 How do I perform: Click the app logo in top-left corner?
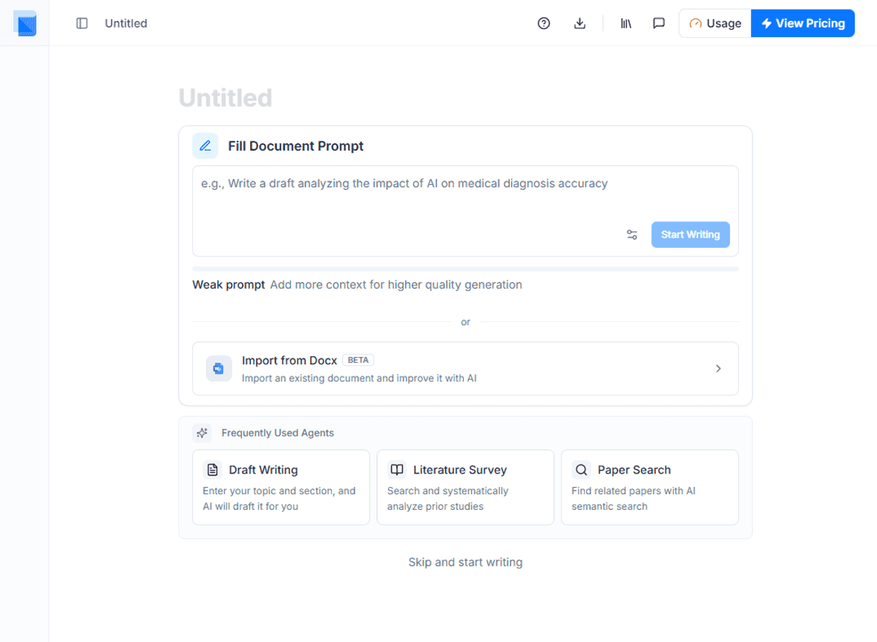click(x=24, y=24)
